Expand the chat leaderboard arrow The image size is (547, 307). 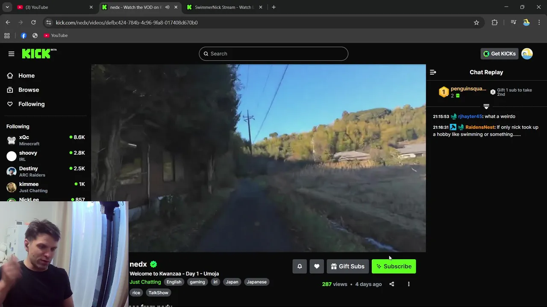coord(486,106)
